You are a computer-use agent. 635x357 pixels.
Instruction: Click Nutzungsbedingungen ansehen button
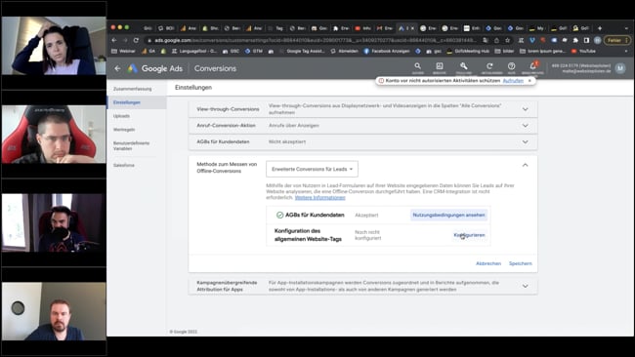coord(448,215)
